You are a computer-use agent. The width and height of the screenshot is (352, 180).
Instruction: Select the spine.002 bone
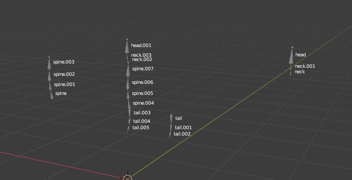coord(50,75)
